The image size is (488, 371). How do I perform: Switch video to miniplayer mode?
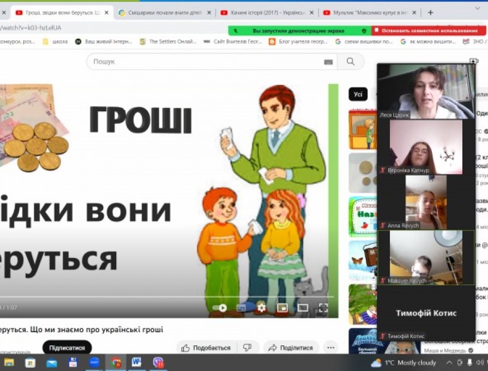(x=282, y=308)
